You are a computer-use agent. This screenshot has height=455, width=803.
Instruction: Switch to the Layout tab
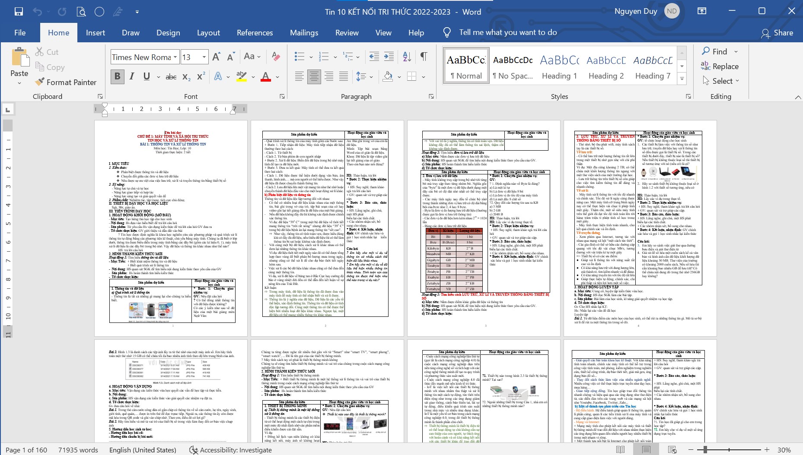tap(208, 33)
